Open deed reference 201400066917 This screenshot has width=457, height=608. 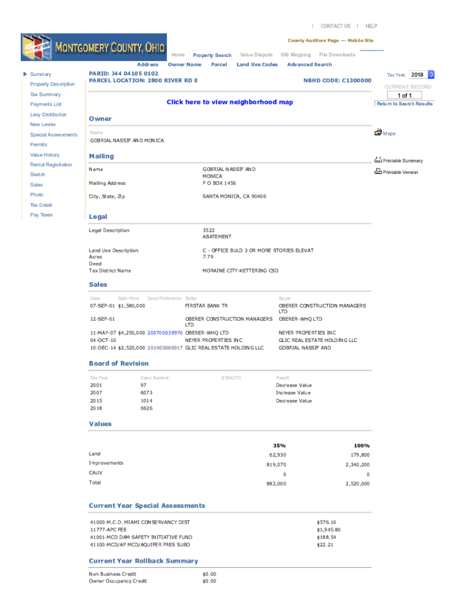click(164, 348)
